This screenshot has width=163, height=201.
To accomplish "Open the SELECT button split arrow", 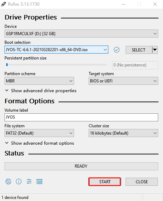I will [x=155, y=50].
